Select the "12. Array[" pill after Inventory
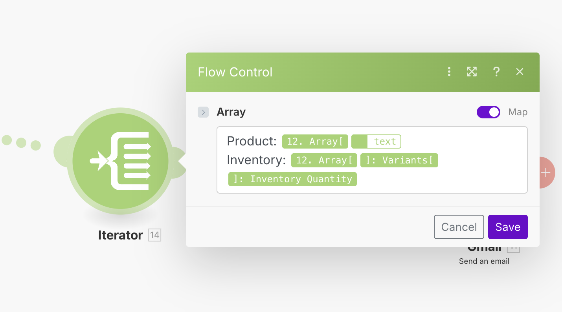 [x=324, y=160]
